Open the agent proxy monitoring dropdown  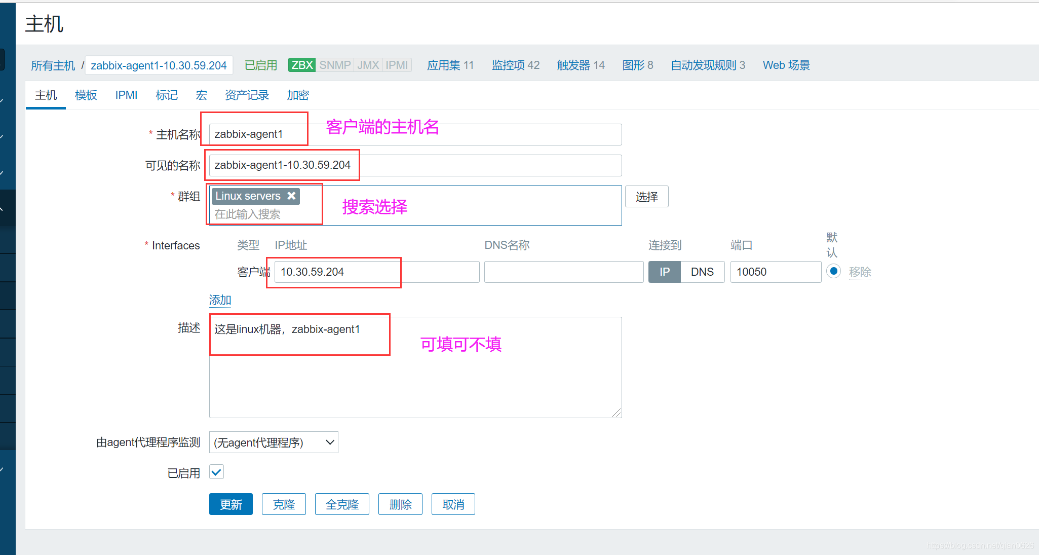tap(274, 442)
